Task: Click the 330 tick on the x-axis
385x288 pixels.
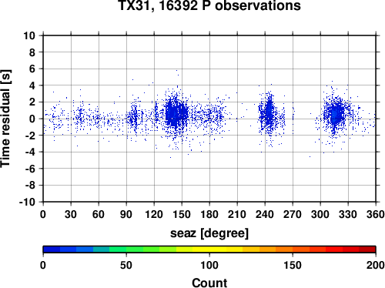Action: coord(348,214)
